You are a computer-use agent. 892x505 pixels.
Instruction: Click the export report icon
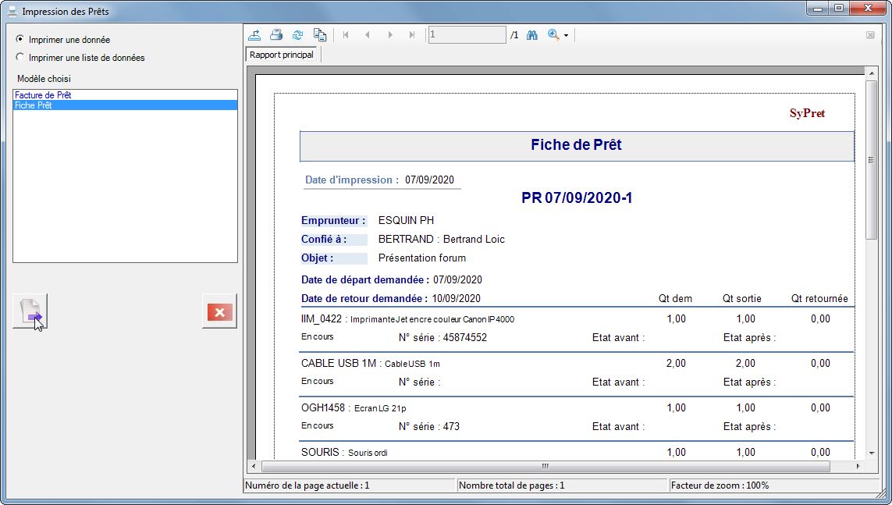coord(254,34)
